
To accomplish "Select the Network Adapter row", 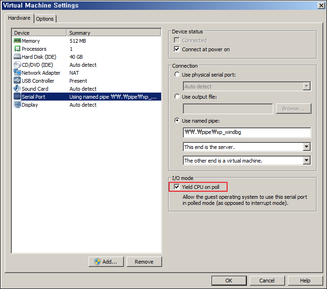I will tap(86, 73).
